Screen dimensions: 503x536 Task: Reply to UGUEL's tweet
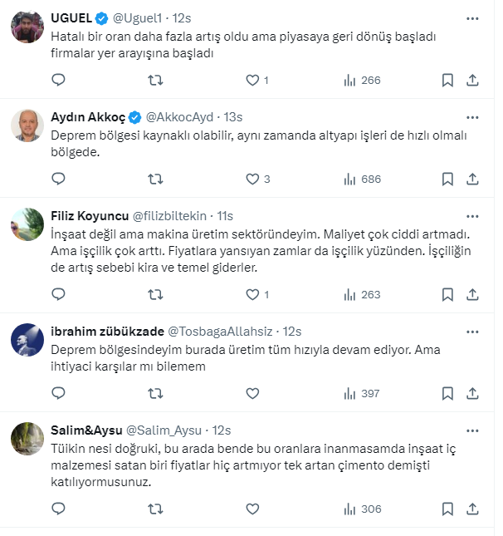pos(58,80)
